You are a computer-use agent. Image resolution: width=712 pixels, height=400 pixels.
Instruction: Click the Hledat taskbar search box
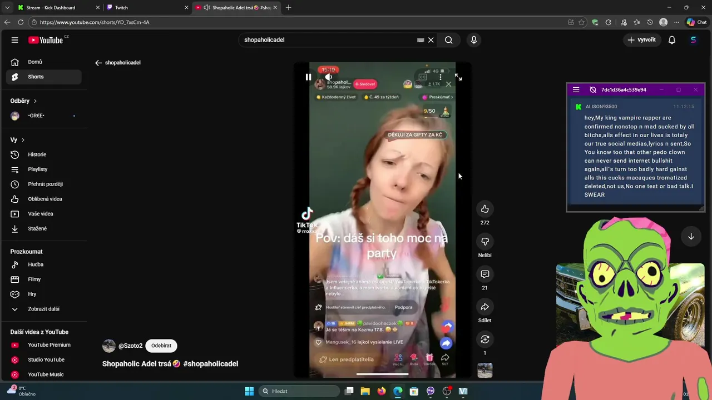click(x=299, y=391)
